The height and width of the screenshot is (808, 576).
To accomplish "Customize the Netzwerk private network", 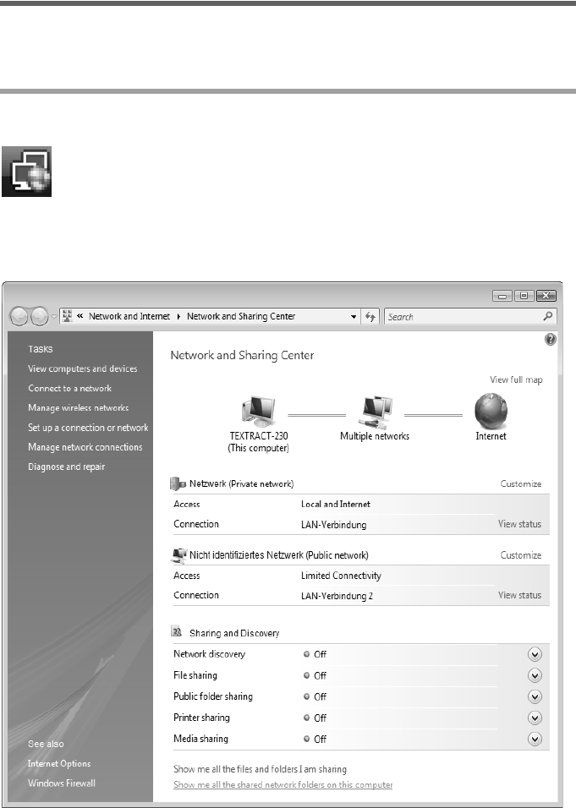I will (x=521, y=484).
